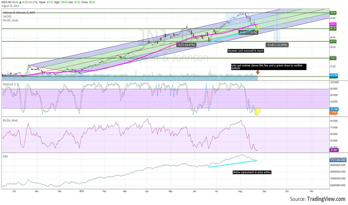Viewport: 348px width, 205px height.
Task: Click the 978312608.0000 OBV value label
Action: (x=338, y=160)
